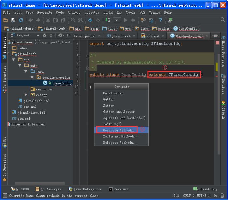Viewport: 228px width, 200px height.
Task: Change CRLF line separator
Action: [189, 196]
